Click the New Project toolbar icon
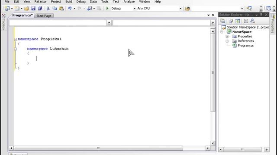Screen dimensions: 277x155 [7, 8]
